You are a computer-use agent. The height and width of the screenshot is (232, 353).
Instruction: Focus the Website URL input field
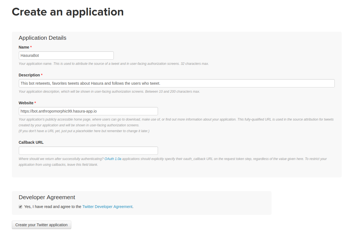click(88, 111)
